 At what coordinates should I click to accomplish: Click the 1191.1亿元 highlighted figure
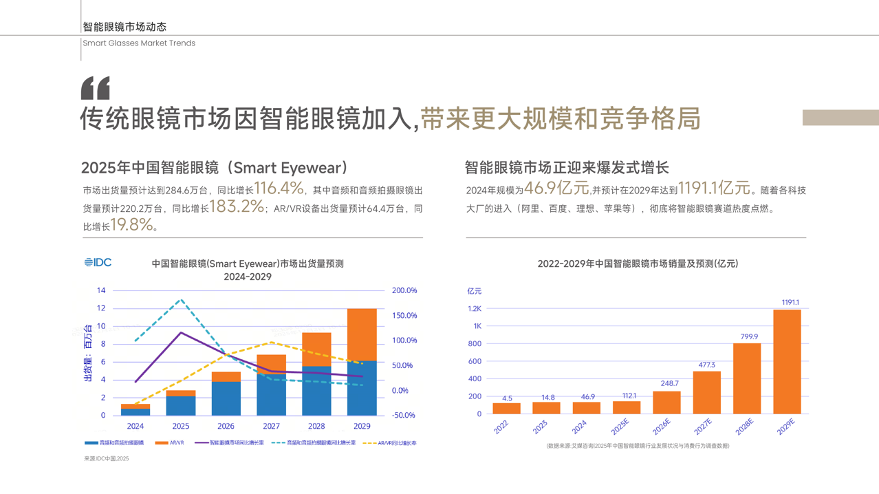click(x=713, y=189)
